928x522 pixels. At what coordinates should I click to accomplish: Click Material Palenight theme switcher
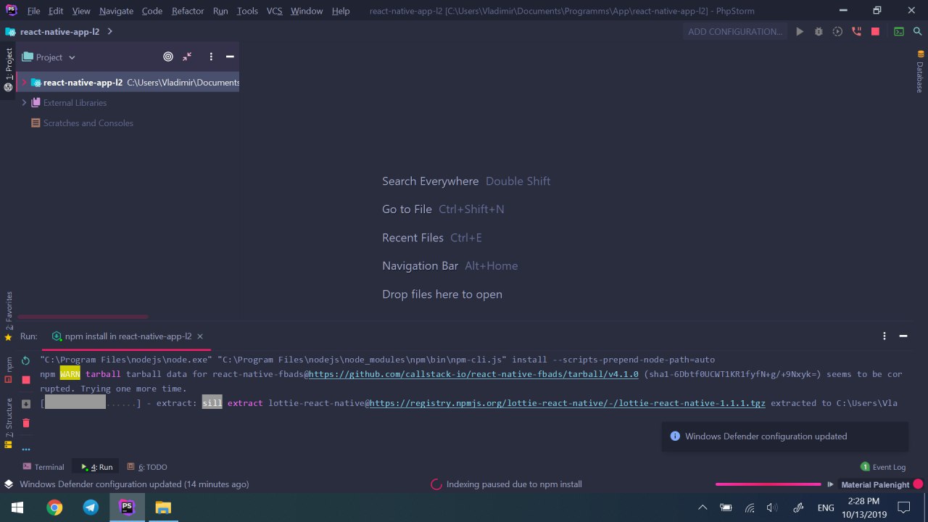pyautogui.click(x=875, y=484)
